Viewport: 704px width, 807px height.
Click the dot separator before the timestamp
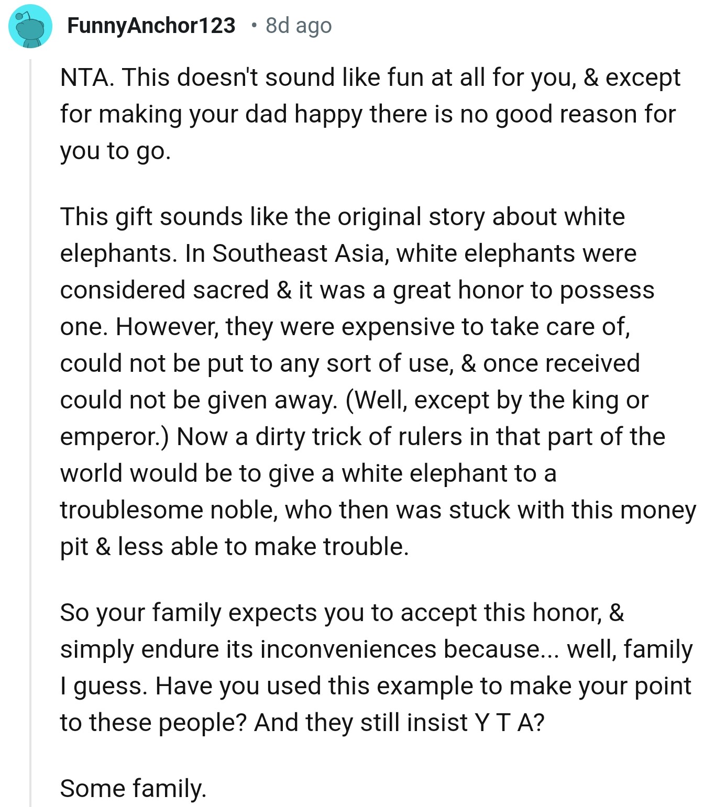click(x=254, y=25)
